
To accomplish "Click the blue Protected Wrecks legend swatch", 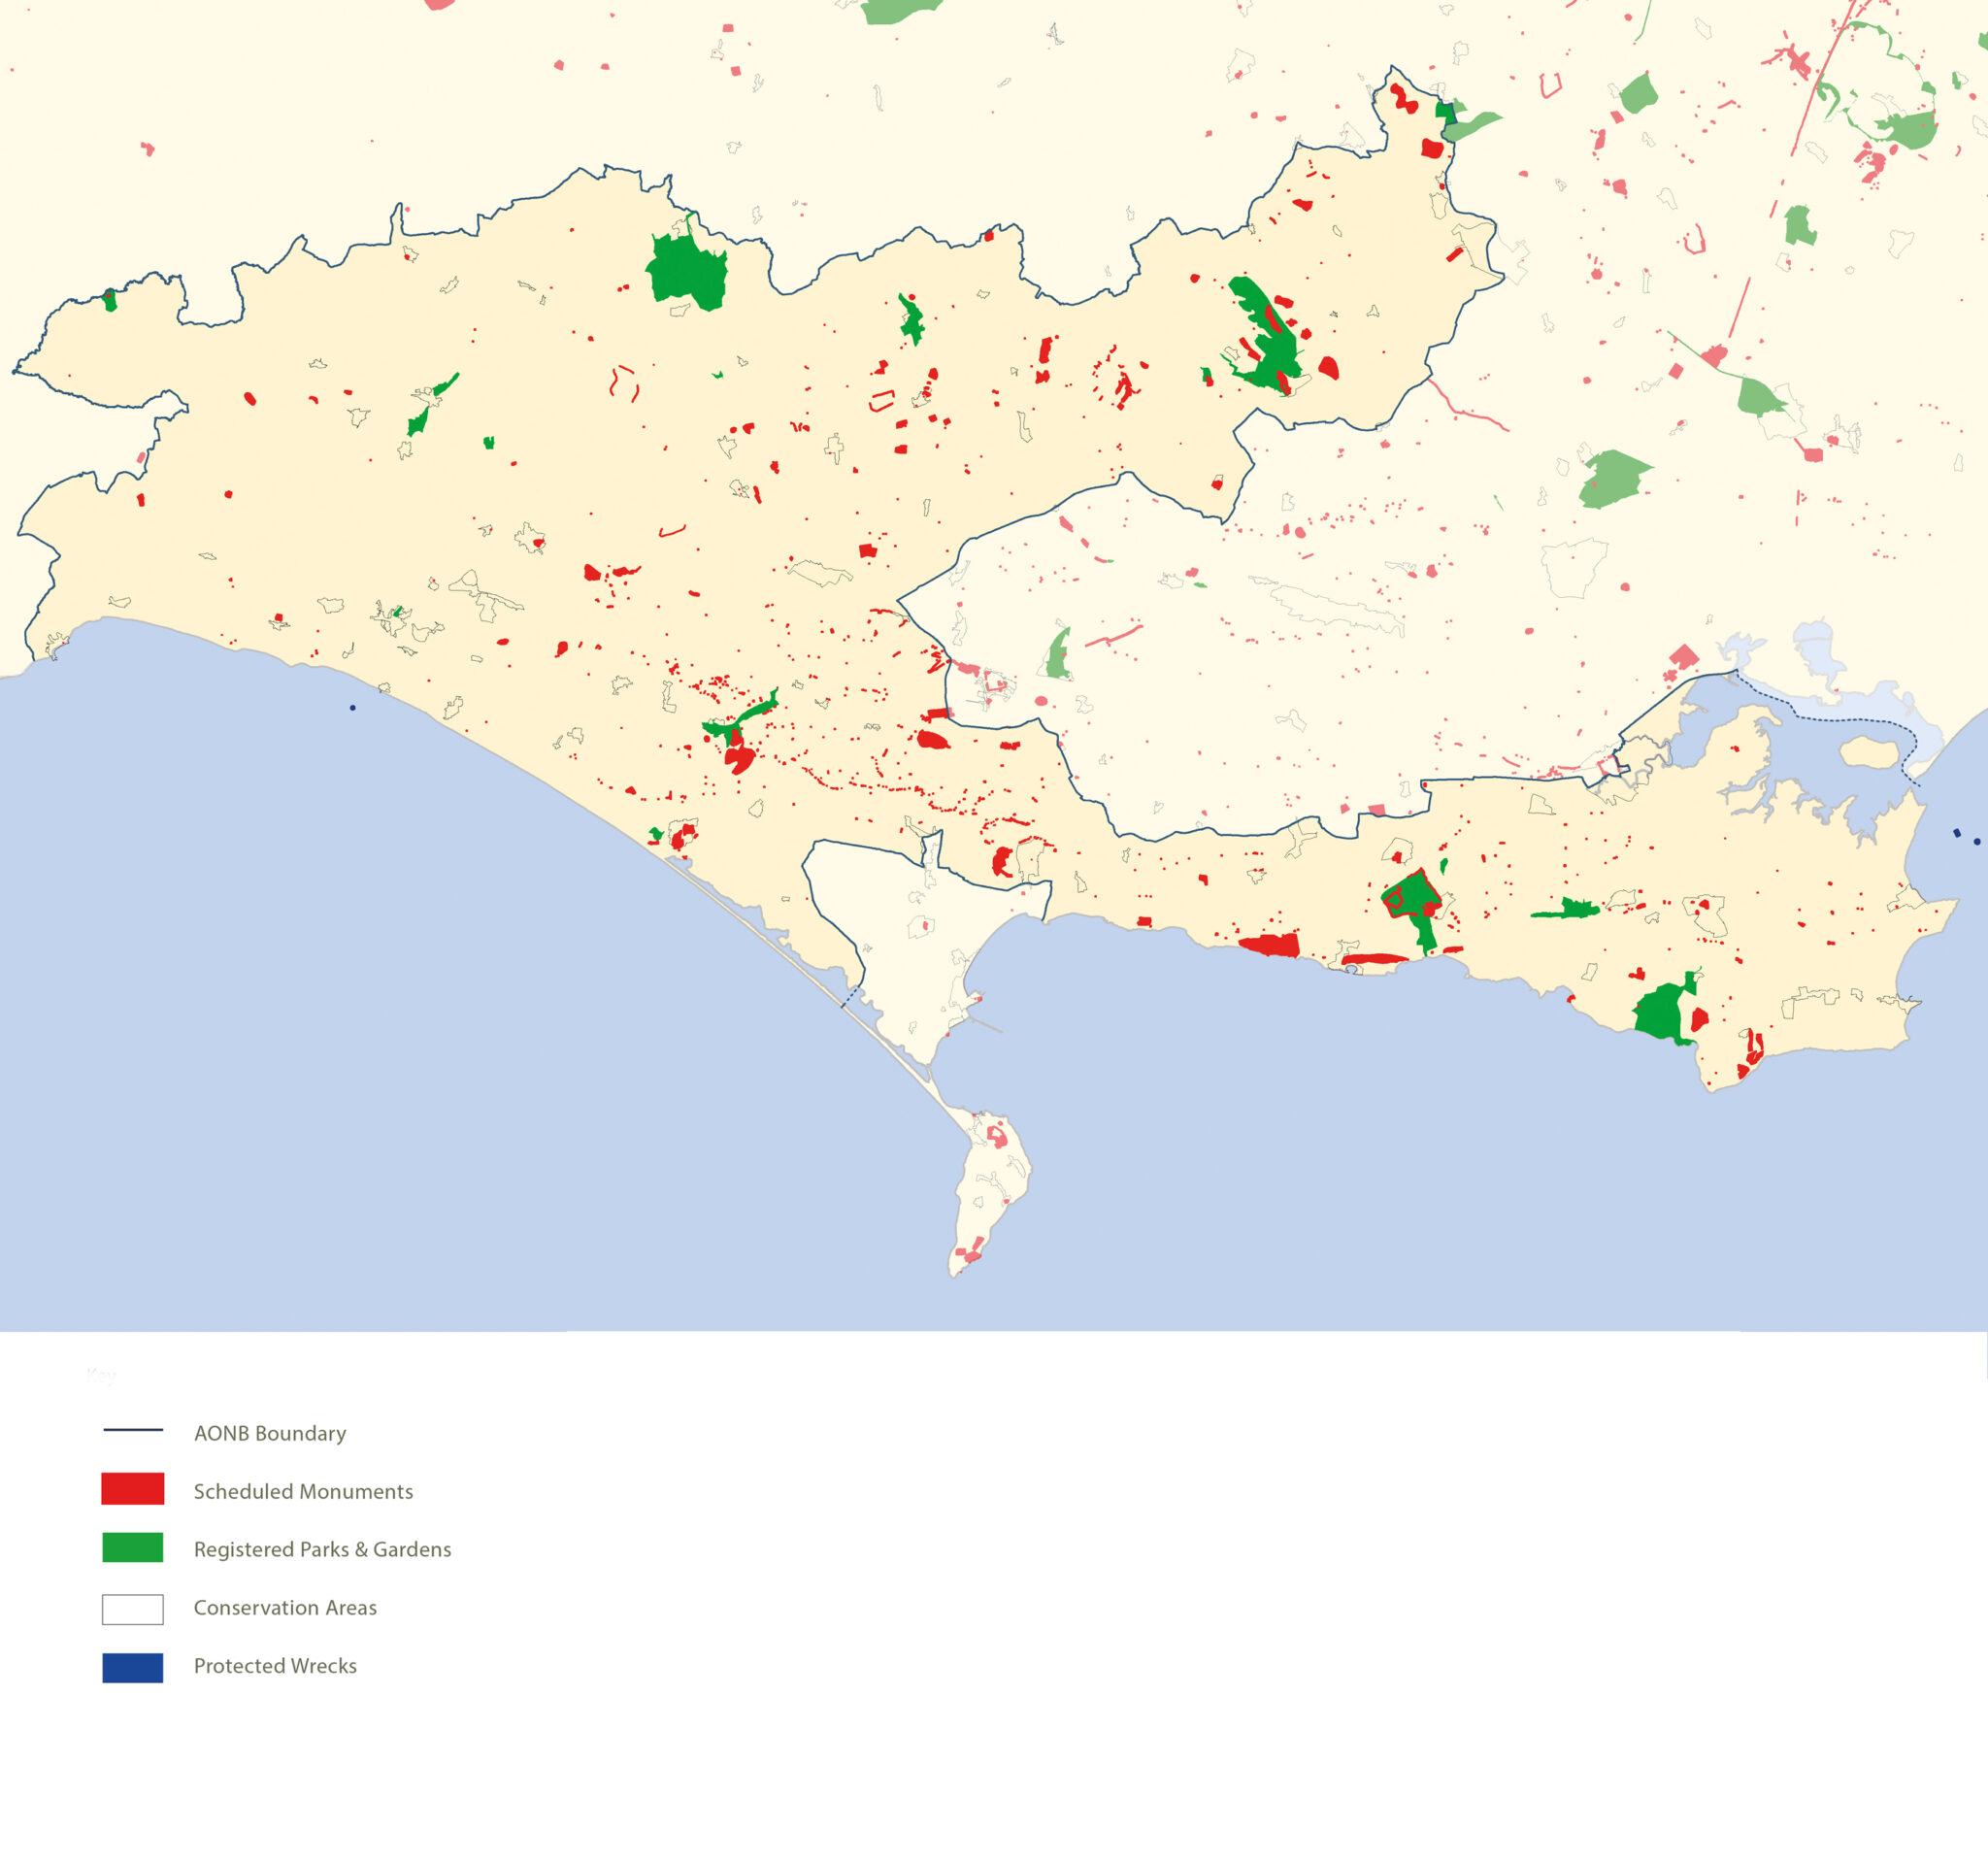I will coord(132,1667).
